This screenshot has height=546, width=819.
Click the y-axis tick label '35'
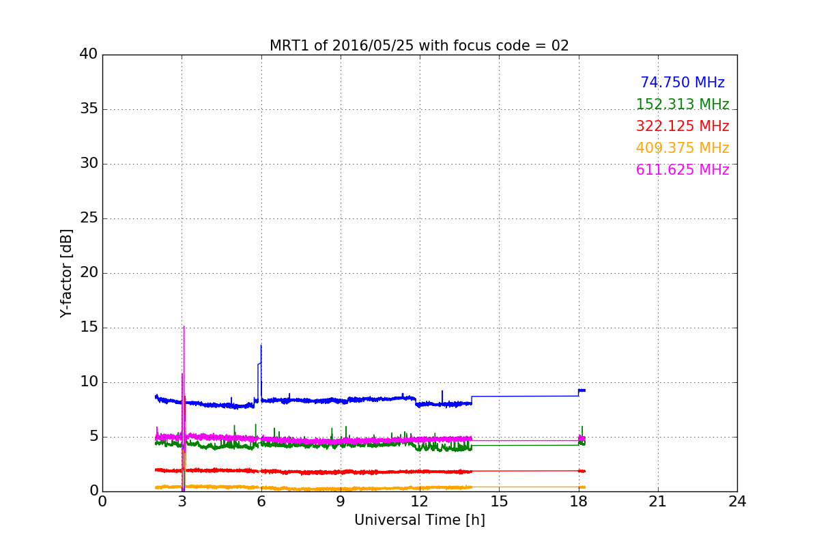(89, 109)
